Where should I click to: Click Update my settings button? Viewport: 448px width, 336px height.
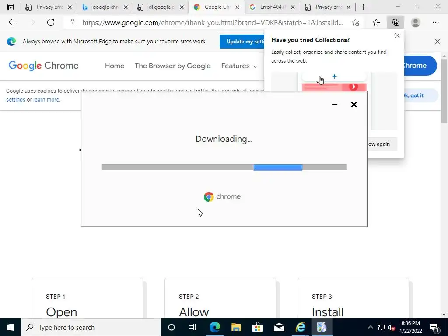pyautogui.click(x=242, y=42)
